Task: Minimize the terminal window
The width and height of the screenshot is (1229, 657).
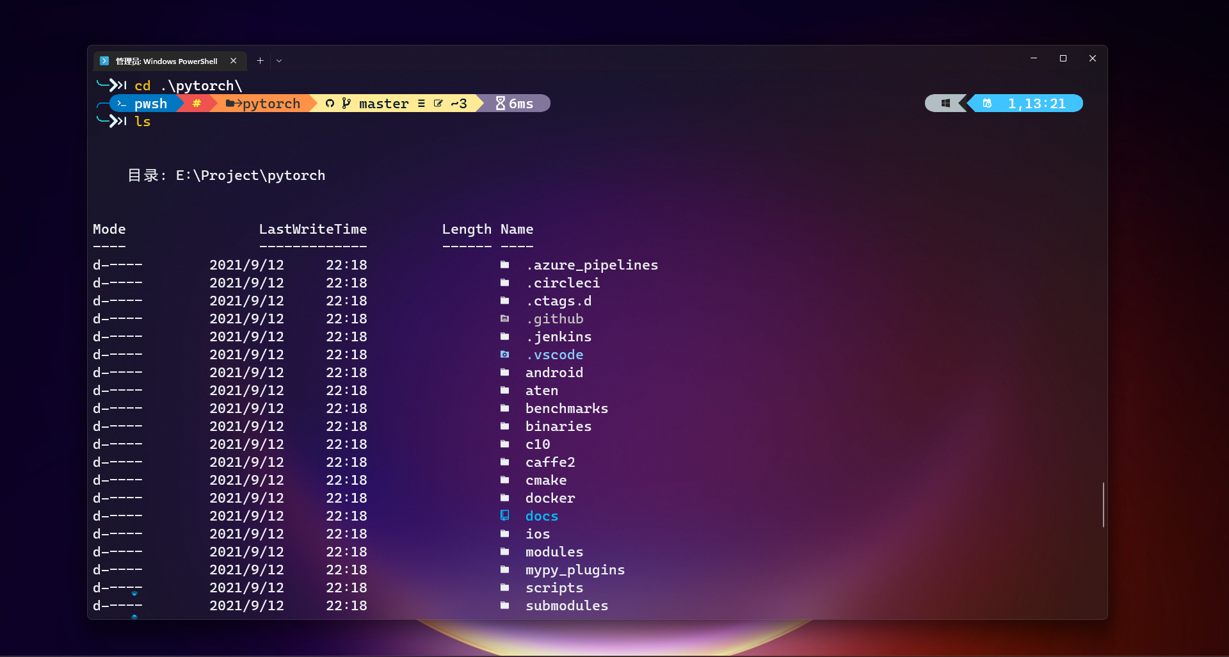Action: [x=1033, y=58]
